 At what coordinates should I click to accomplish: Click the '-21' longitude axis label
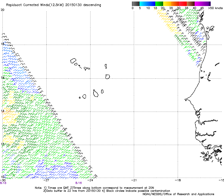click(x=134, y=180)
